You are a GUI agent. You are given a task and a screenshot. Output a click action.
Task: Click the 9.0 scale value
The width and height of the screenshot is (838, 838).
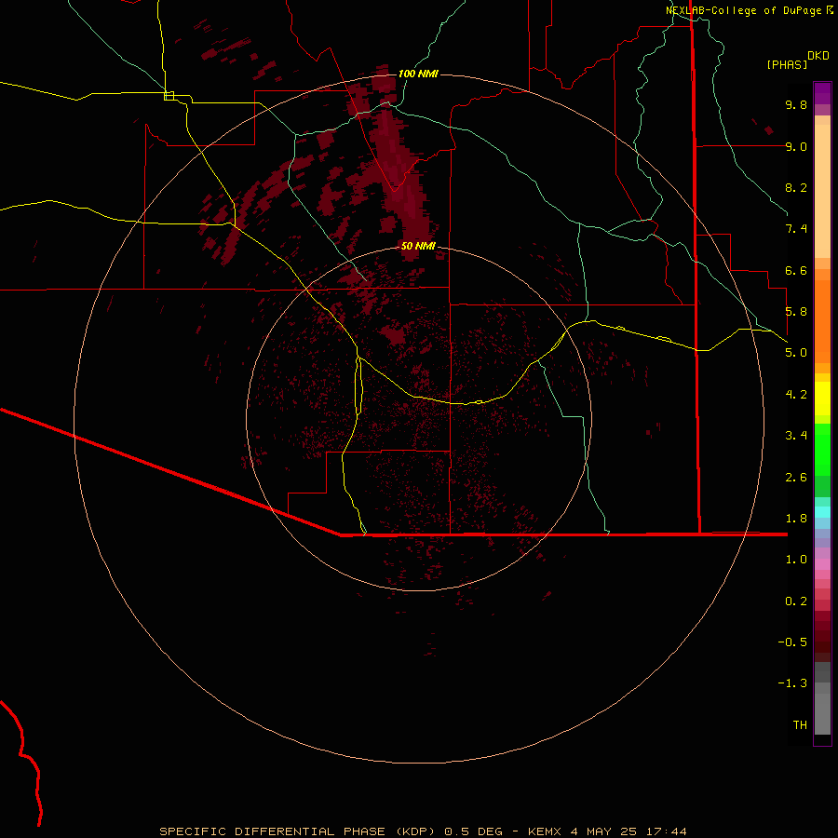[x=796, y=146]
